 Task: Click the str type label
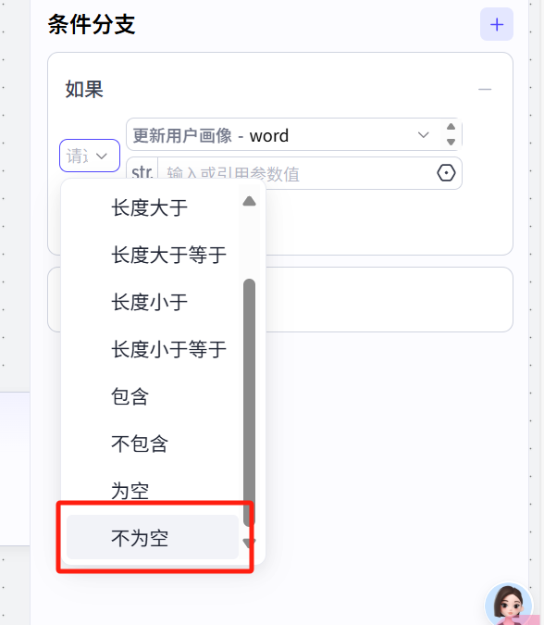(142, 173)
